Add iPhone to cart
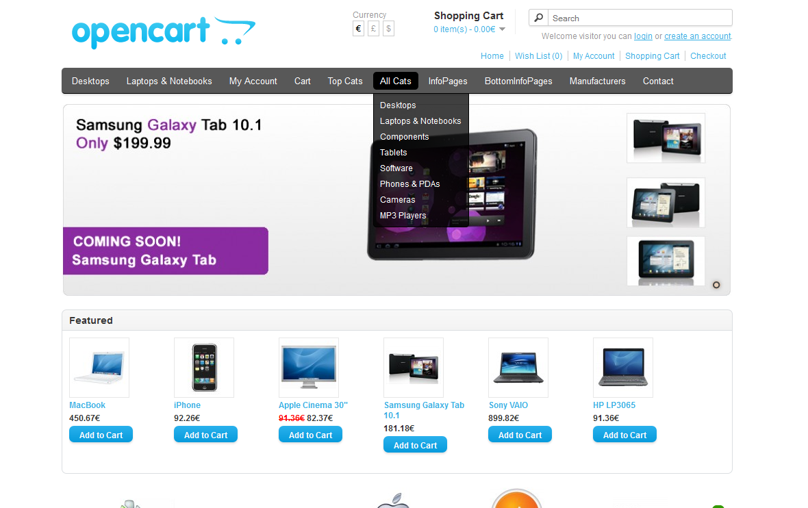The image size is (808, 508). 205,434
